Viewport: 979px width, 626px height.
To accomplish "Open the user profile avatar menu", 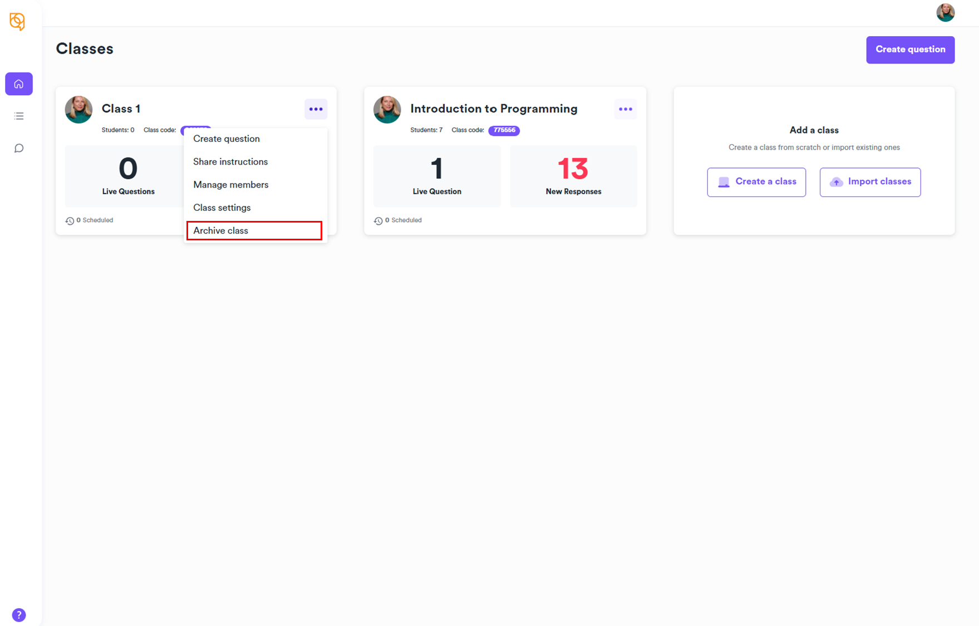I will (x=945, y=12).
